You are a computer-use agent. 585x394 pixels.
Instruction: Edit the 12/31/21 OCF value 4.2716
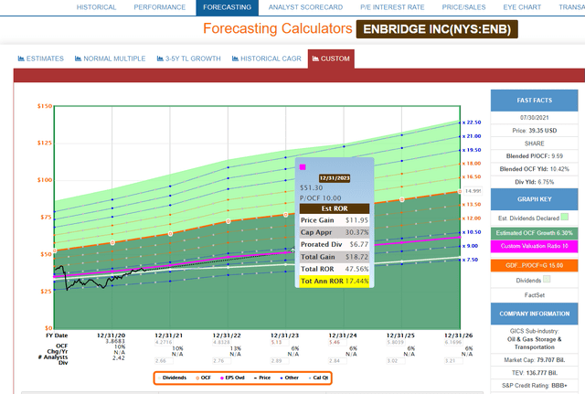click(164, 342)
